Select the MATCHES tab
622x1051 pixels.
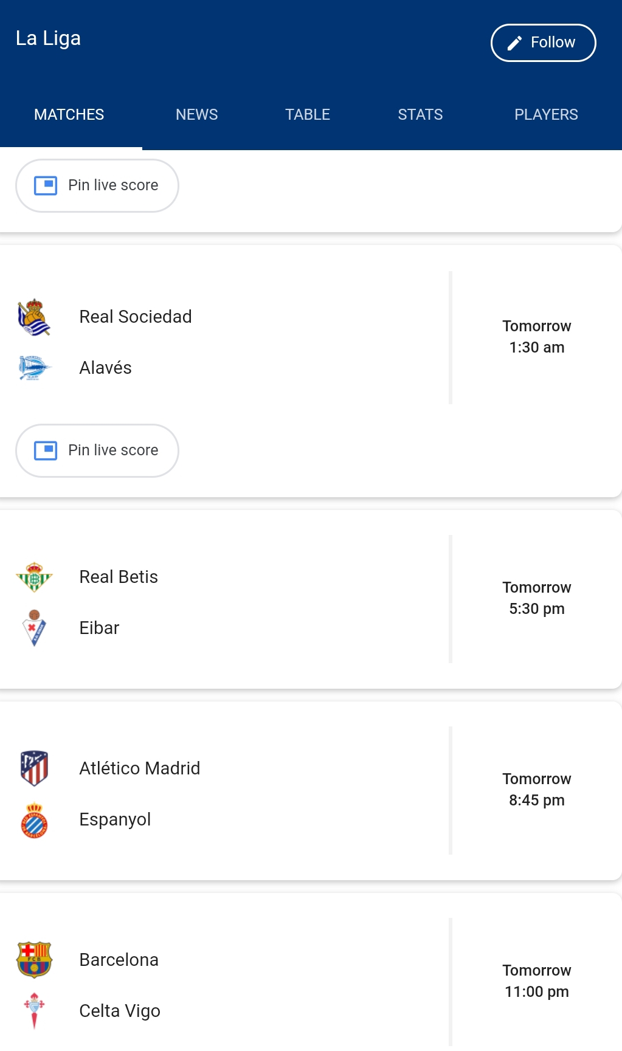coord(69,114)
